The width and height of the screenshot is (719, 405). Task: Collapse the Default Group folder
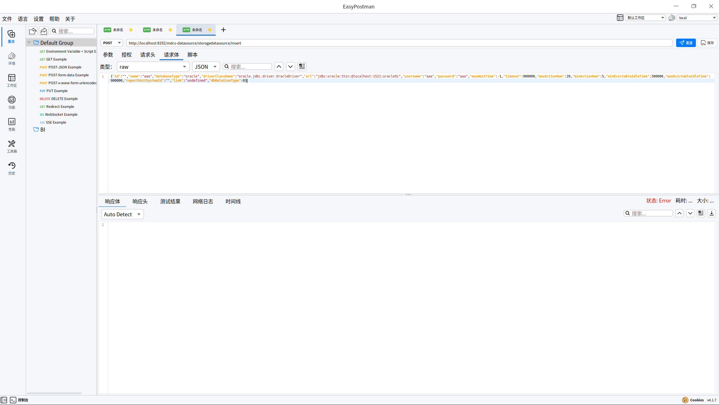tap(29, 43)
